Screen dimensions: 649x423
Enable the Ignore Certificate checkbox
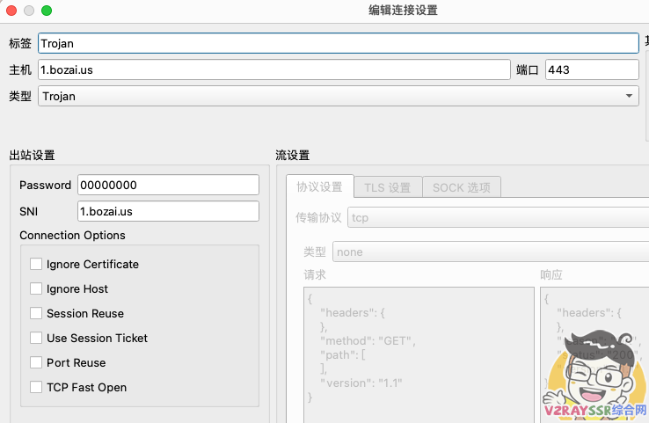click(36, 264)
